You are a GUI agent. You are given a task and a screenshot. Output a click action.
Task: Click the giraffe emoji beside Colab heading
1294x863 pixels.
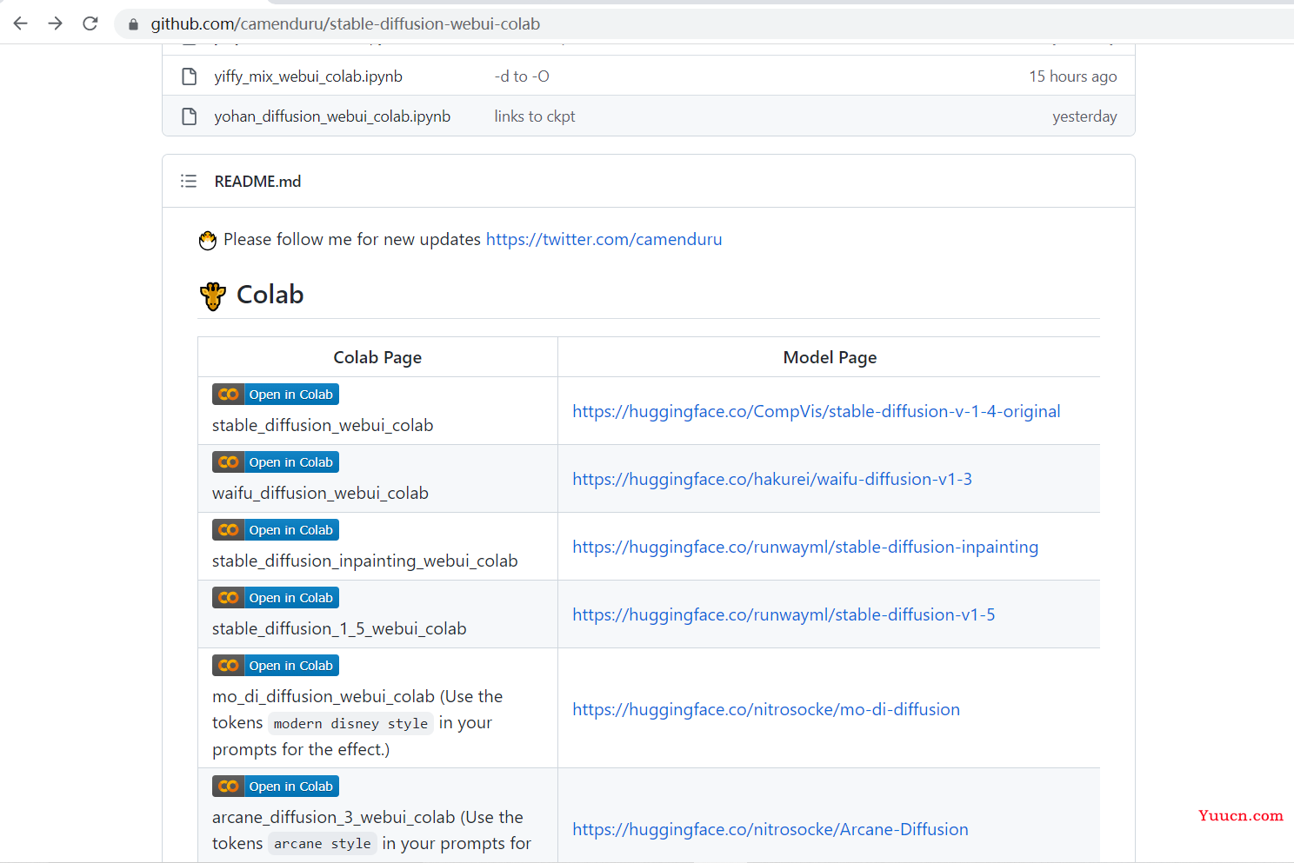[x=213, y=296]
